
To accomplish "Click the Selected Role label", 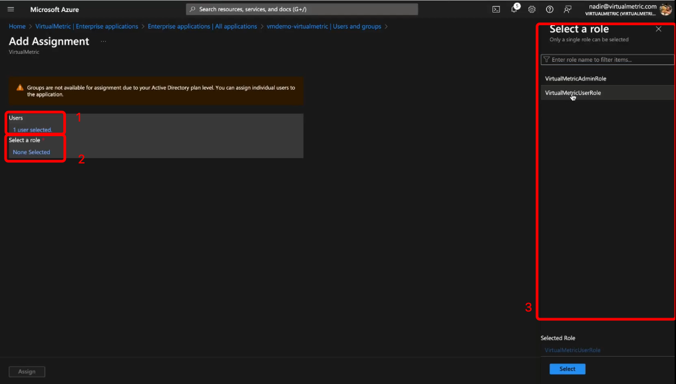I will point(558,338).
